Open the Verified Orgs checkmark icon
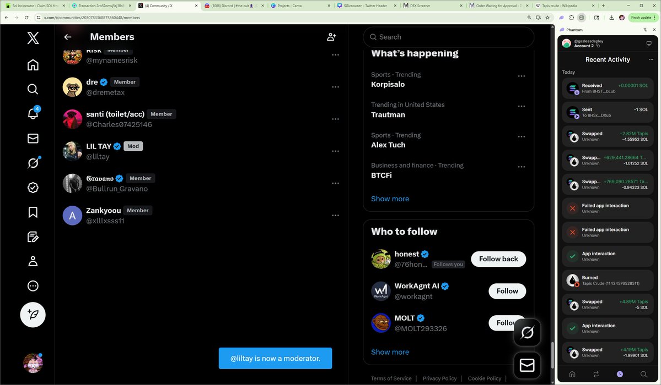The width and height of the screenshot is (661, 385). click(33, 187)
